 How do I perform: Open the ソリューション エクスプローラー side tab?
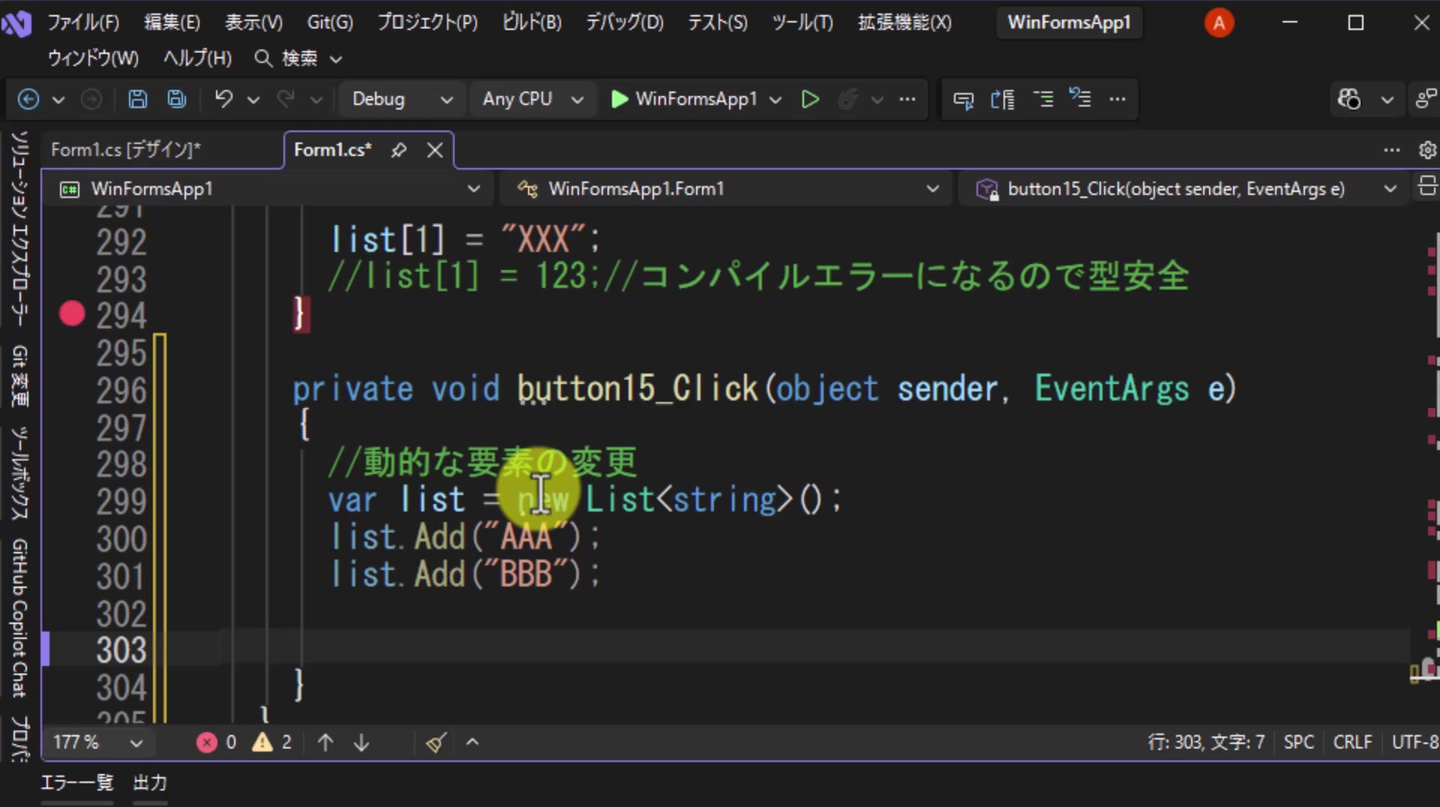coord(19,229)
